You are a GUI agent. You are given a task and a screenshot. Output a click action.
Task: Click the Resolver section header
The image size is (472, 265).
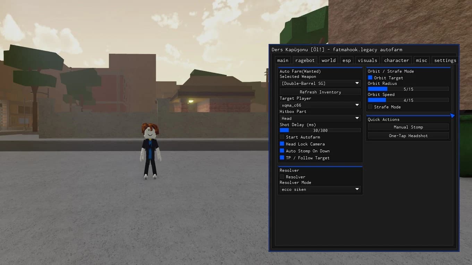289,170
